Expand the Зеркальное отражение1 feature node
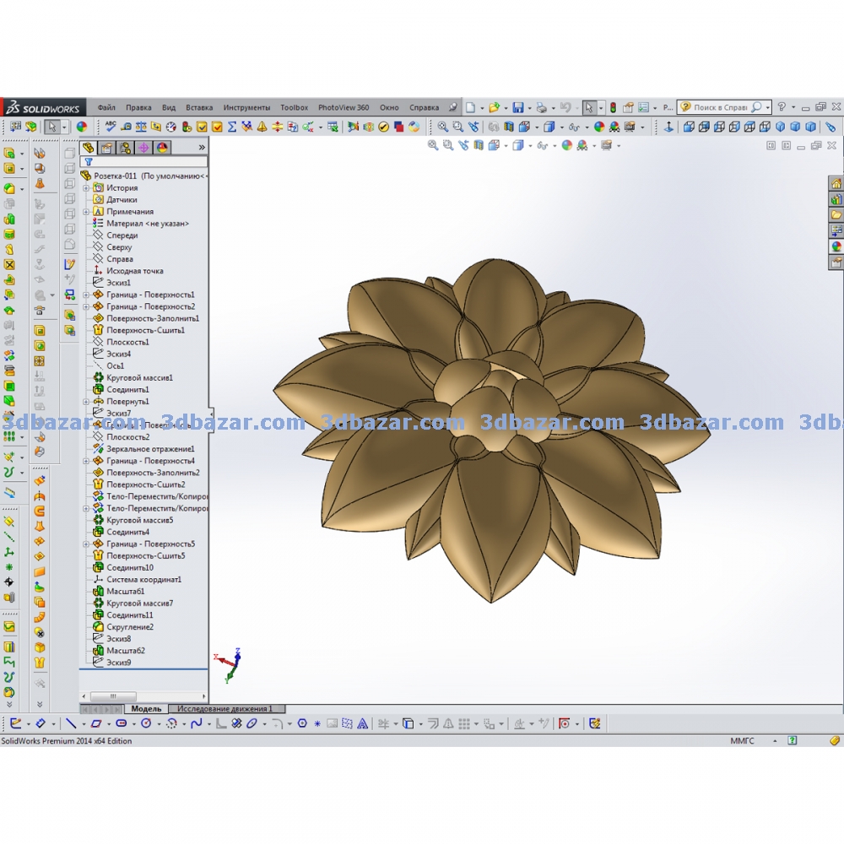 click(86, 449)
